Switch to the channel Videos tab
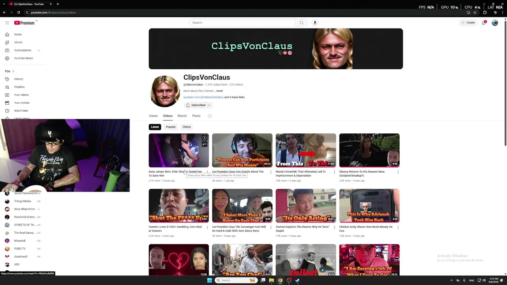This screenshot has width=507, height=285. (x=168, y=116)
